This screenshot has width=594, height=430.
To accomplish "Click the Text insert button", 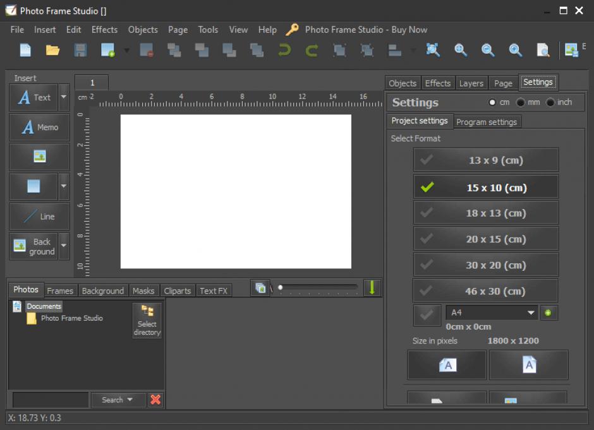I will 33,97.
